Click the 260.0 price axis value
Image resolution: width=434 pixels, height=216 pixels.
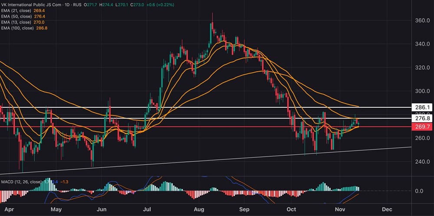(x=422, y=138)
